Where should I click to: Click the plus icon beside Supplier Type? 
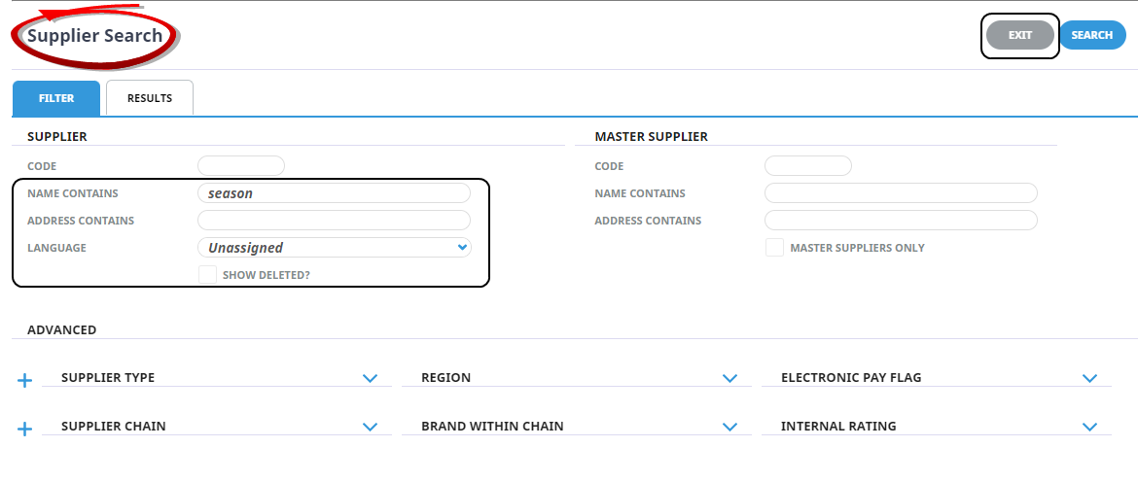(25, 380)
